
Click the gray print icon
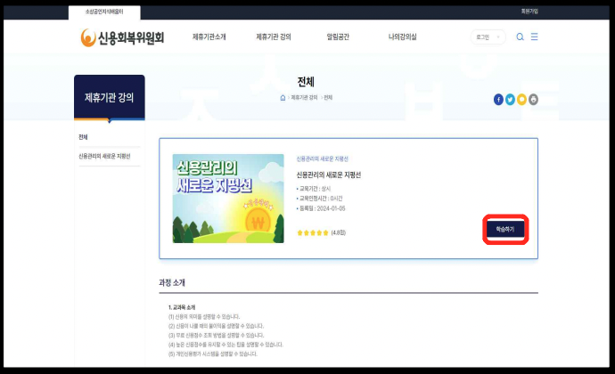pos(533,99)
